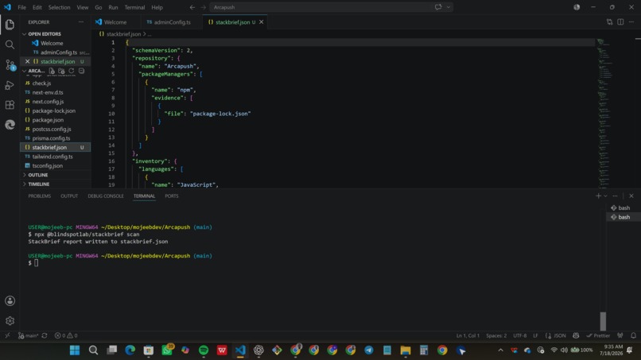Open the terminal launch profile dropdown
The height and width of the screenshot is (360, 641).
[605, 196]
